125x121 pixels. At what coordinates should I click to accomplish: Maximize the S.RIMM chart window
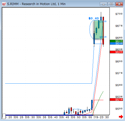click(x=111, y=4)
